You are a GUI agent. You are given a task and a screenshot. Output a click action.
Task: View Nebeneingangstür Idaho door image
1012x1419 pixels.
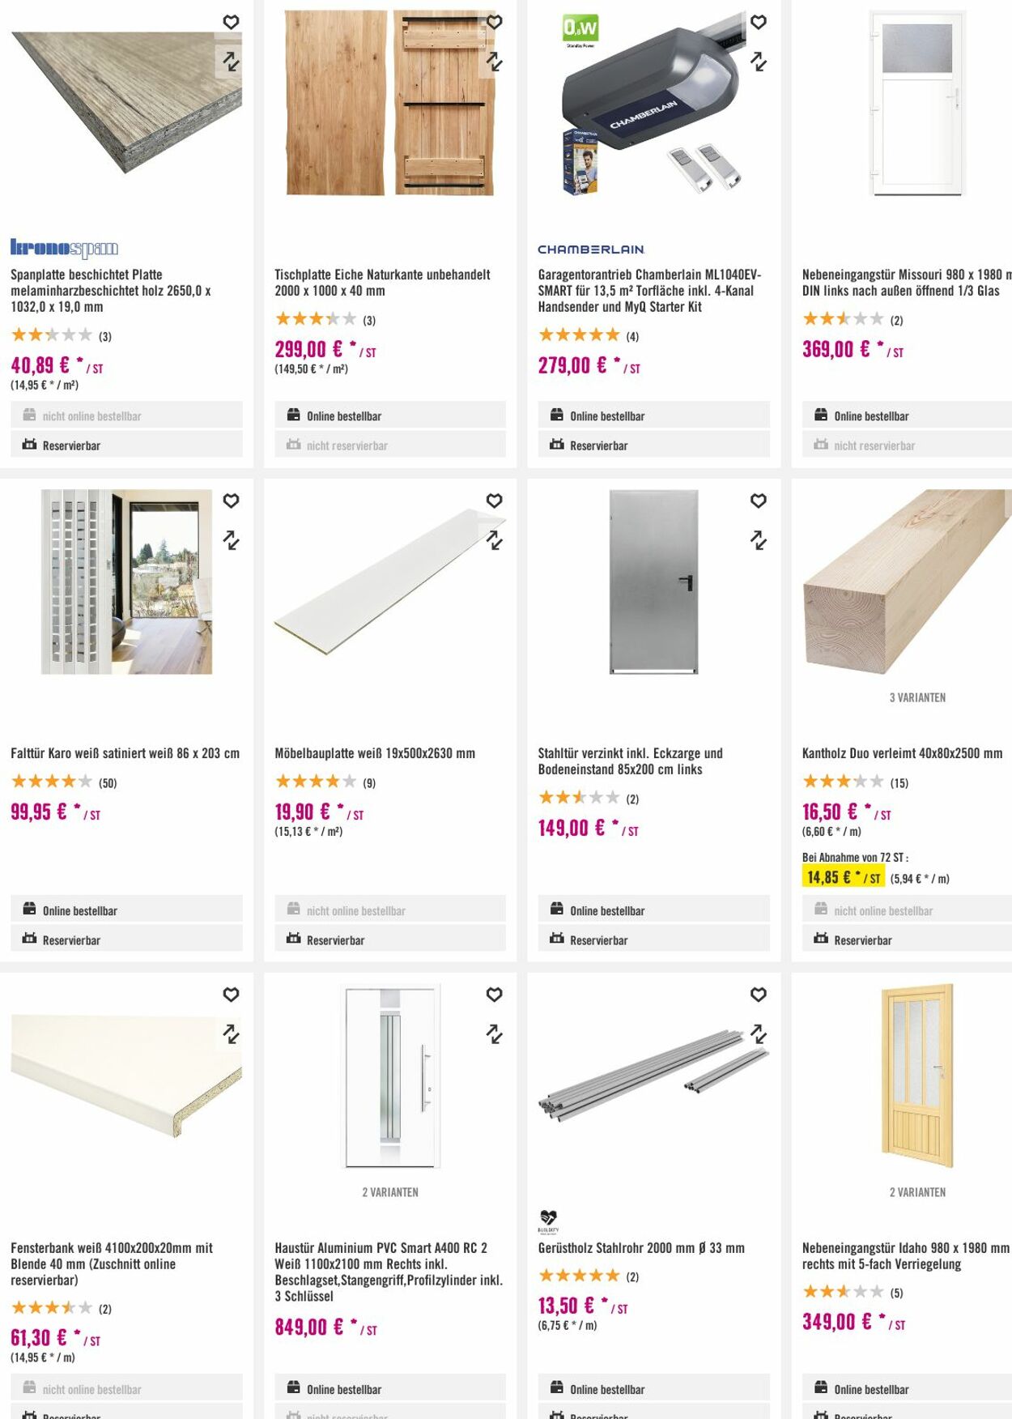point(917,1076)
